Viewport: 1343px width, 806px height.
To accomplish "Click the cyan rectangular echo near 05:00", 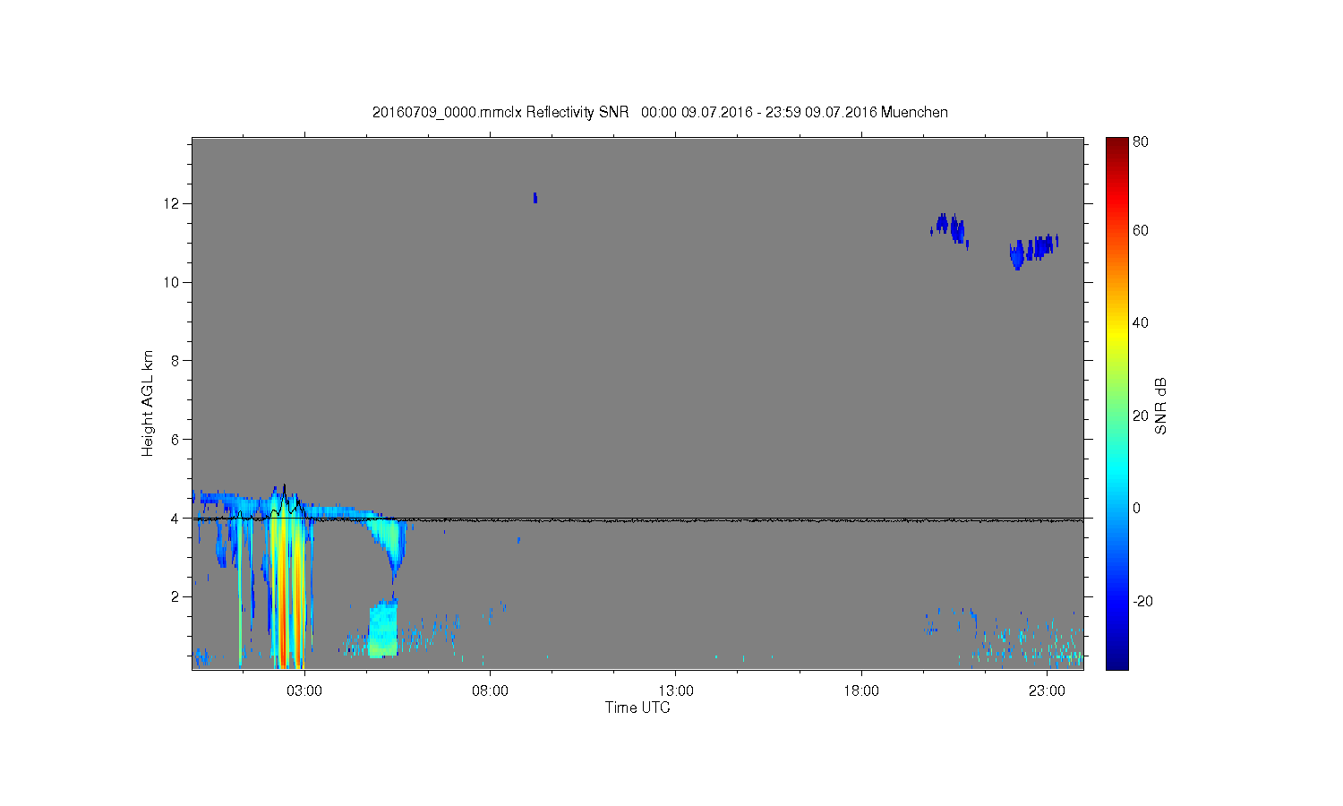I will [x=383, y=630].
